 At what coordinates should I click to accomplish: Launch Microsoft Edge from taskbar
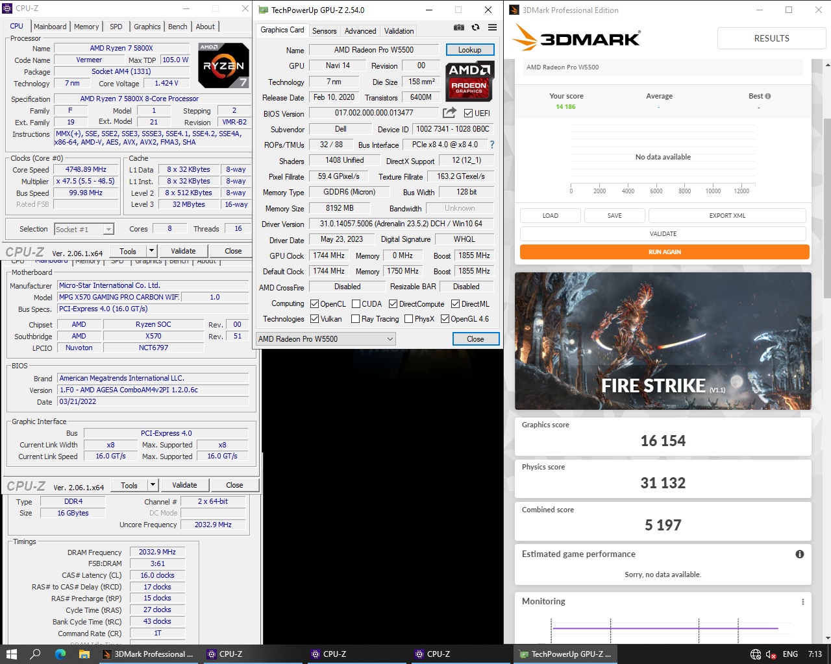click(x=60, y=654)
